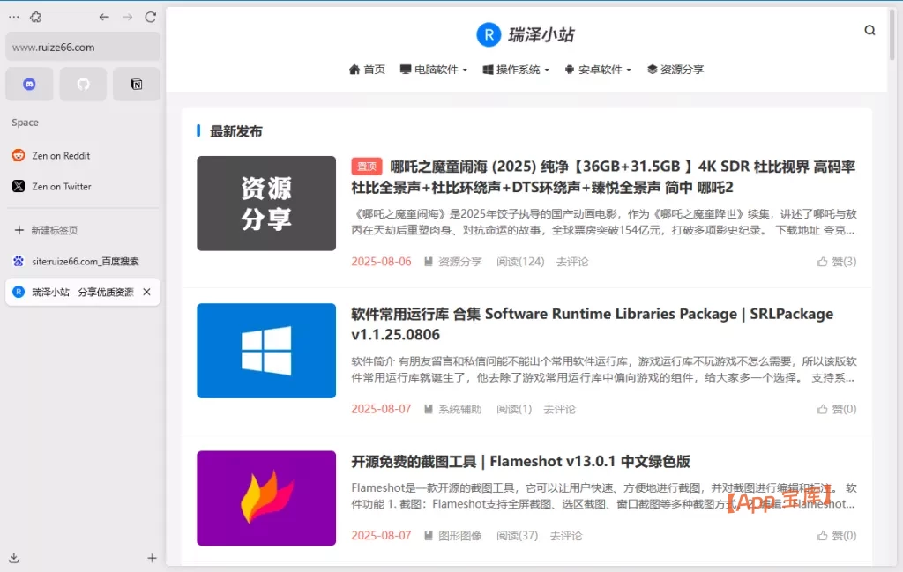Open downloads via the download arrow icon

12,558
